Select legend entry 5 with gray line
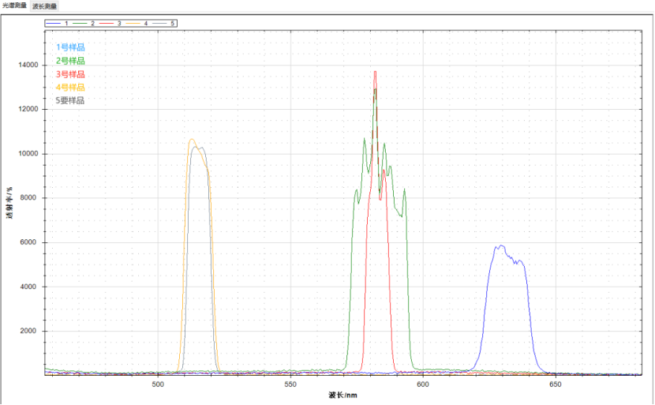Image resolution: width=655 pixels, height=405 pixels. (163, 24)
